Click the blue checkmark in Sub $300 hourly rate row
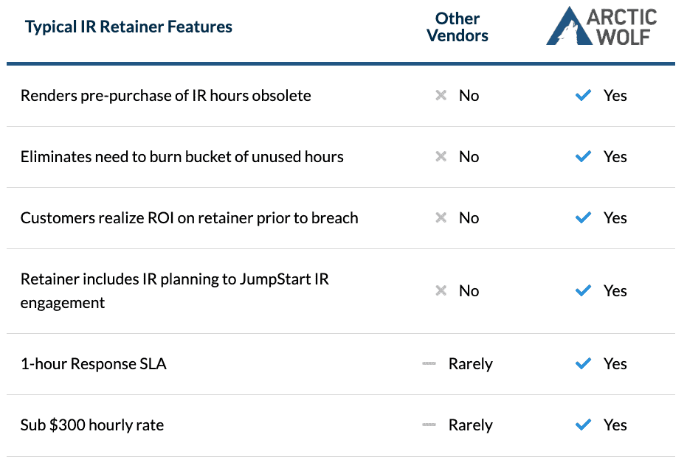This screenshot has width=687, height=468. click(x=583, y=425)
